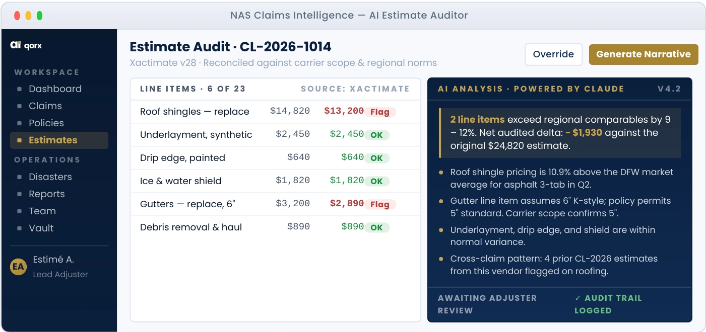Click OK badge on Underlayment row
The width and height of the screenshot is (706, 332).
tap(376, 135)
